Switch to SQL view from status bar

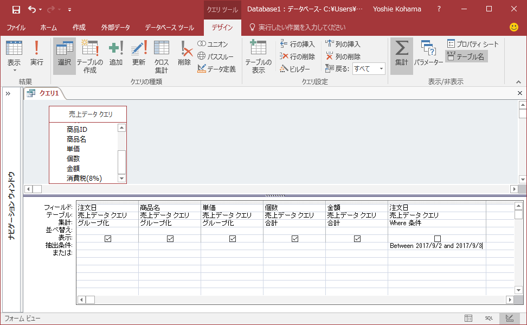pyautogui.click(x=489, y=318)
